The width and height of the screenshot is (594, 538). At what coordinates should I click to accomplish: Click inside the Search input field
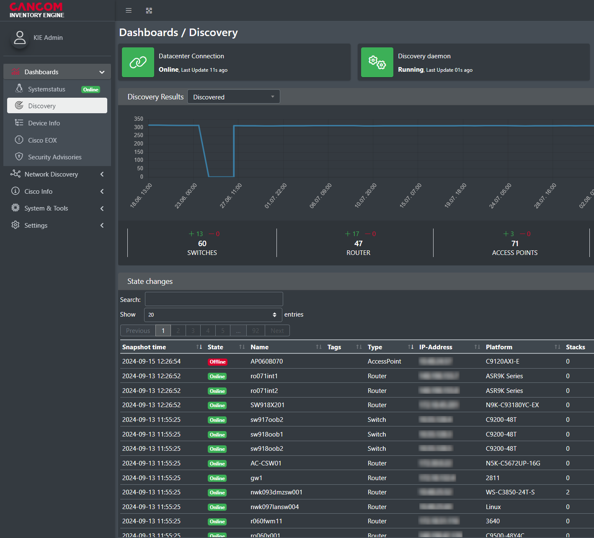[214, 299]
